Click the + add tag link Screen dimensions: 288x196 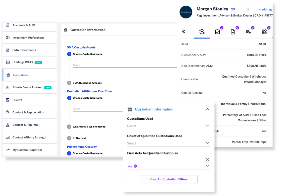point(265,9)
